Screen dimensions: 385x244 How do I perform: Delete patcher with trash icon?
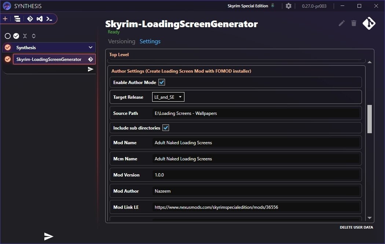point(353,23)
